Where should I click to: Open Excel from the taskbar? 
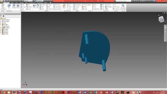click(x=90, y=92)
